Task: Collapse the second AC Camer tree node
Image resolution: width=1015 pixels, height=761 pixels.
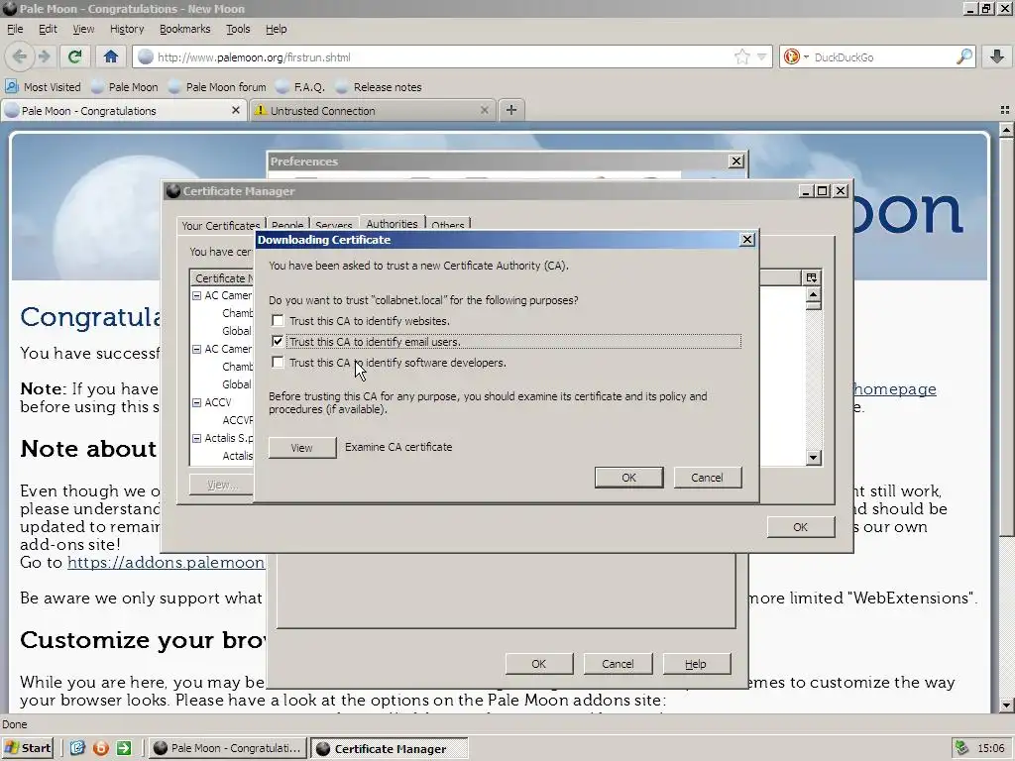Action: click(x=197, y=349)
